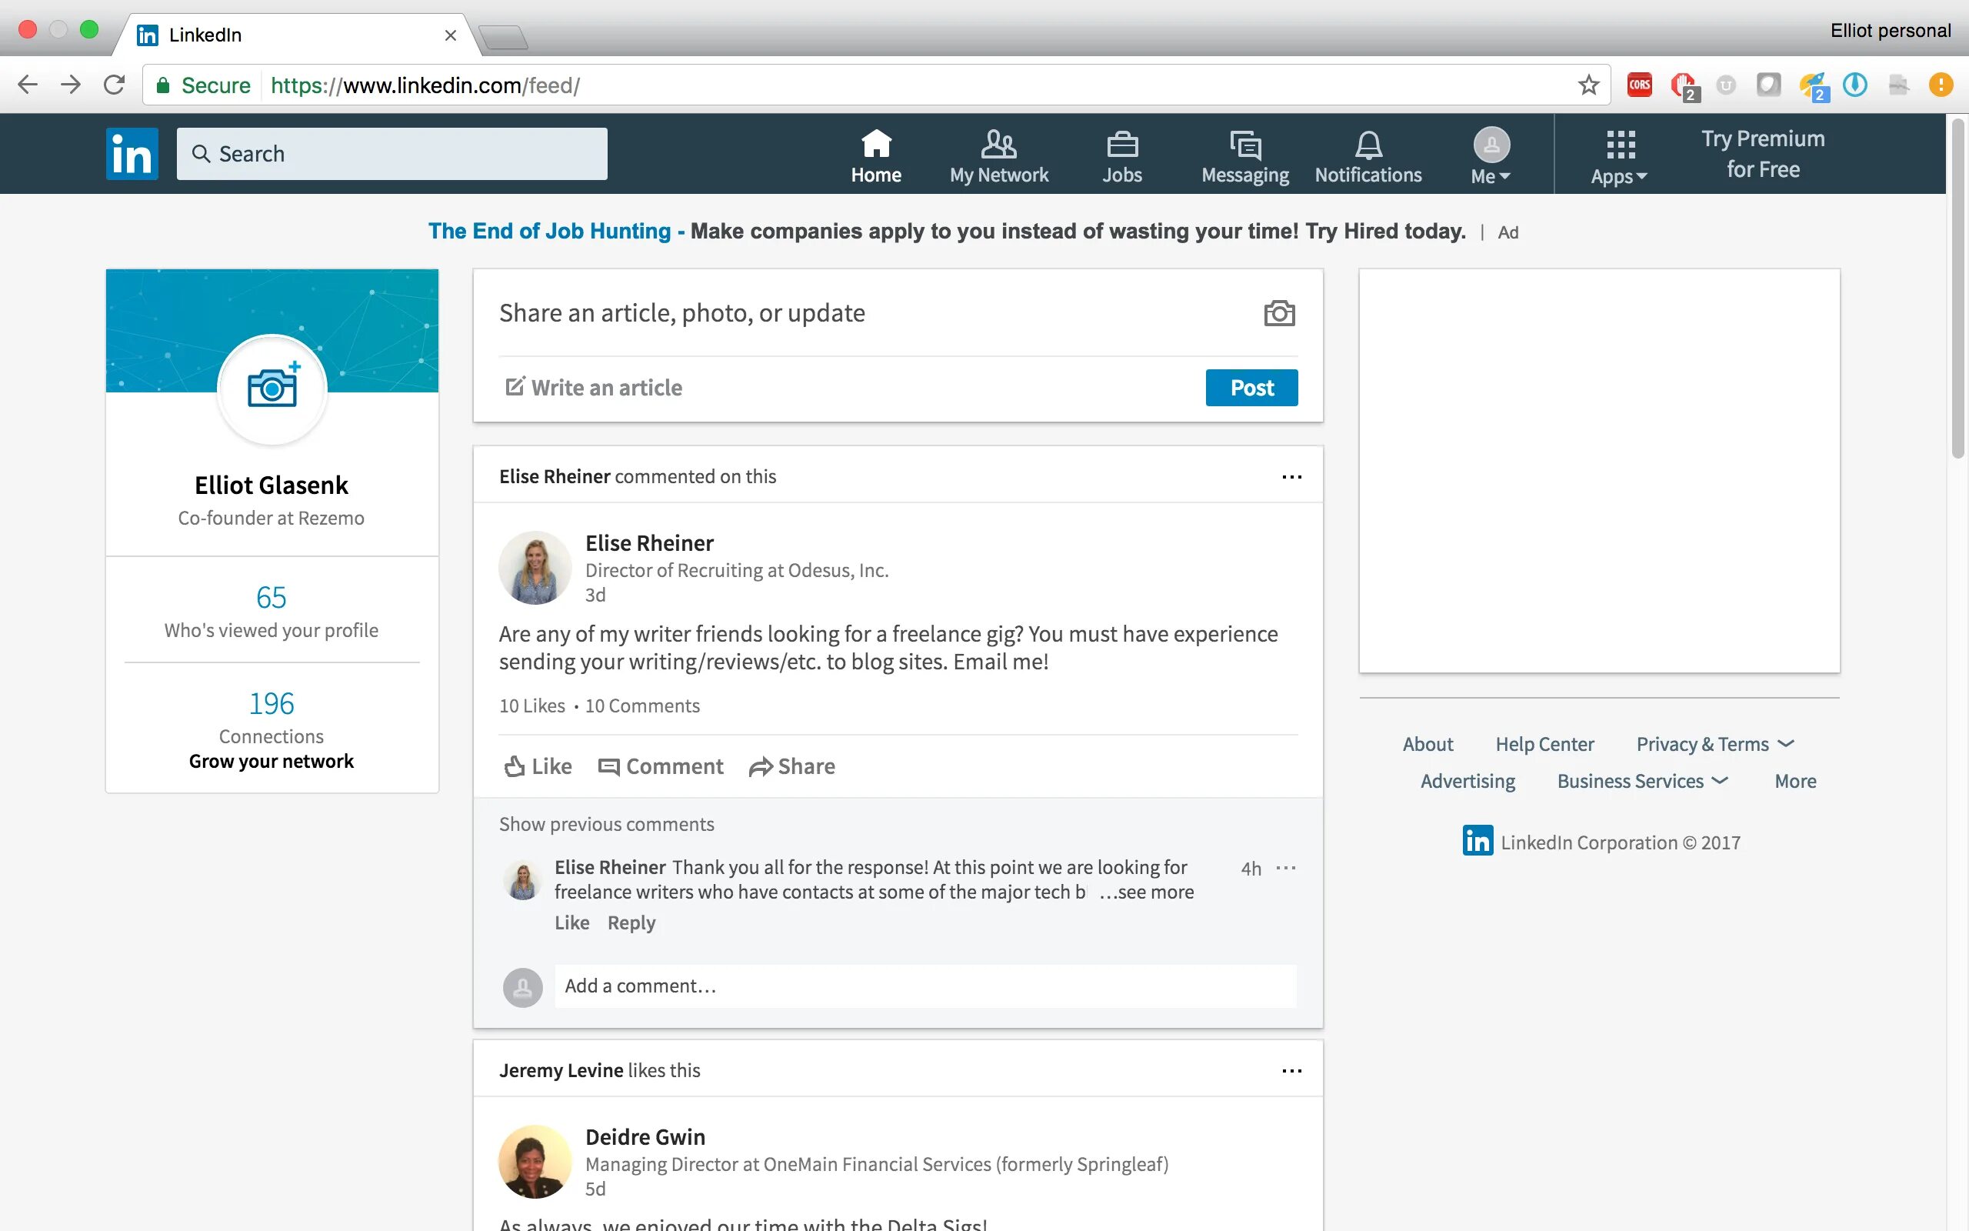Click the camera icon to upload a photo

click(1279, 312)
